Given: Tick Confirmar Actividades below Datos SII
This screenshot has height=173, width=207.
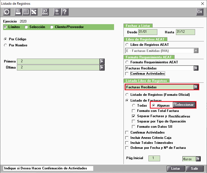Looking at the screenshot, I should (x=127, y=132).
